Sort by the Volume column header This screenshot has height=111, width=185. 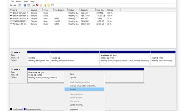(x=20, y=10)
